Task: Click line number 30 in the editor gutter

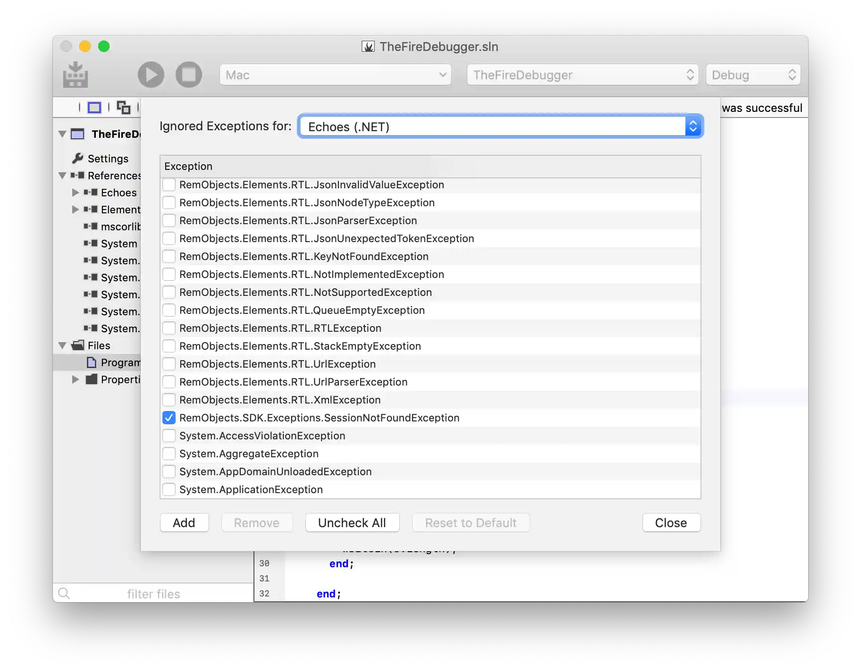Action: tap(264, 563)
